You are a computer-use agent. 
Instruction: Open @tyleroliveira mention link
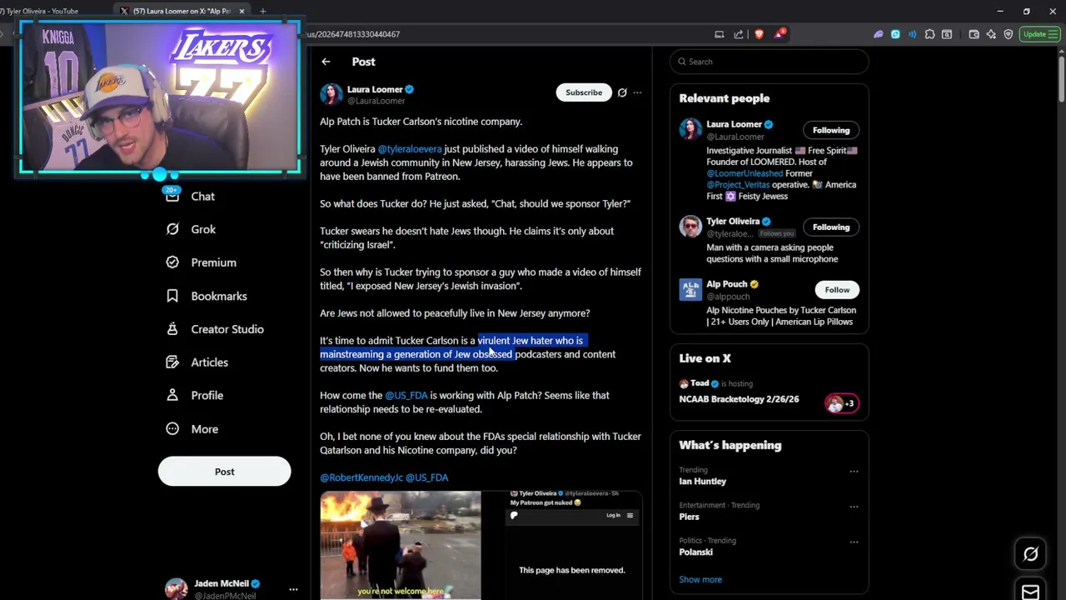410,149
